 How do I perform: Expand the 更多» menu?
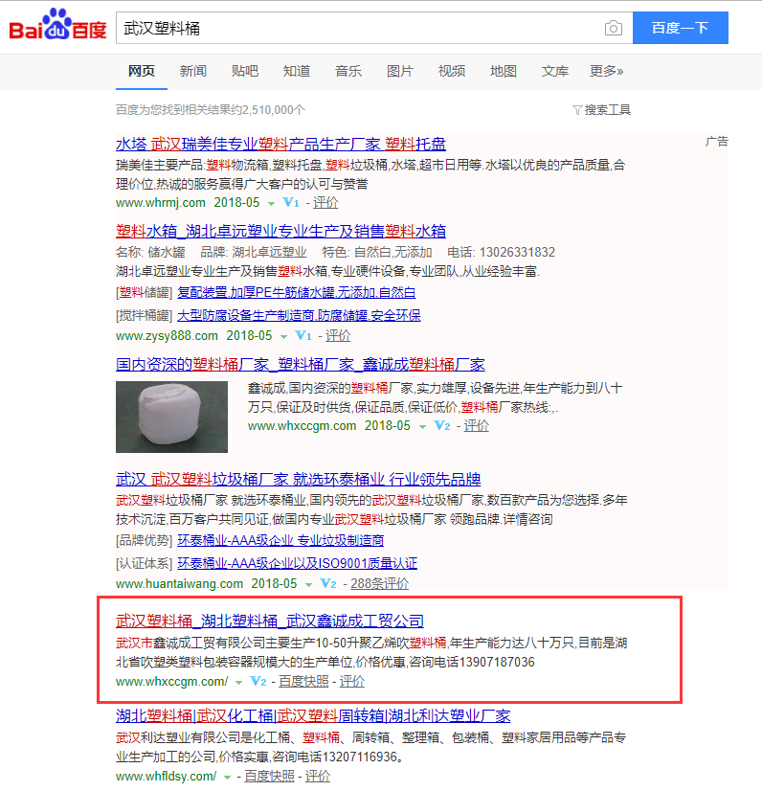pos(607,71)
